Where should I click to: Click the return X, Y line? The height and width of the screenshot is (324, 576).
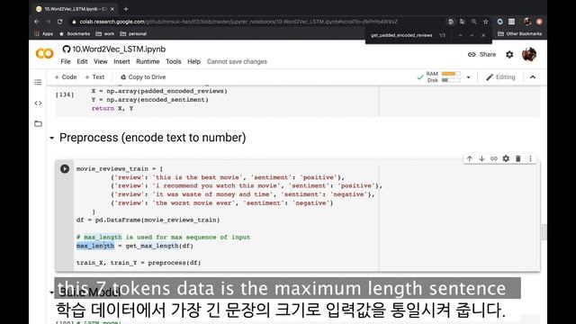coord(112,108)
